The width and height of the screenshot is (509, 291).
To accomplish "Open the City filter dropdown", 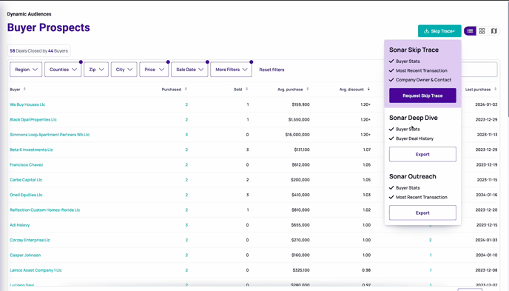I will pos(124,70).
